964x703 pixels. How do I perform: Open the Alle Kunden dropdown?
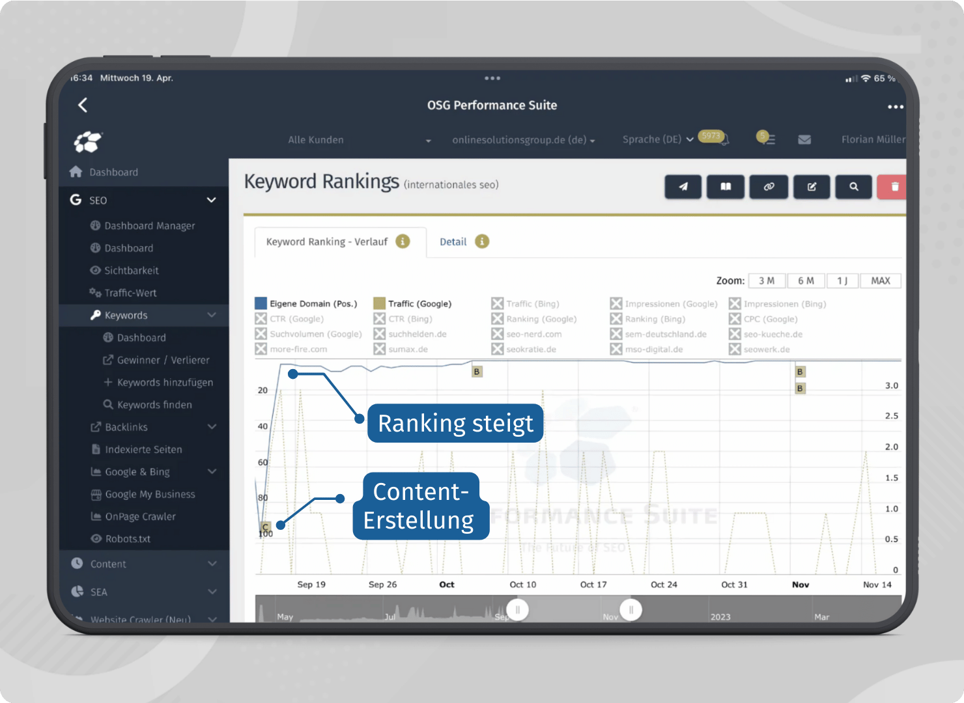coord(360,140)
